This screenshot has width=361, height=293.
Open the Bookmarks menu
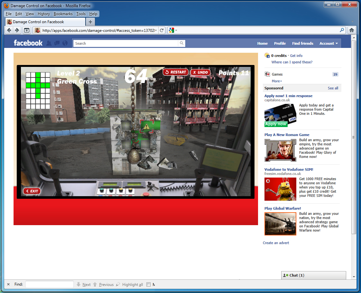63,14
